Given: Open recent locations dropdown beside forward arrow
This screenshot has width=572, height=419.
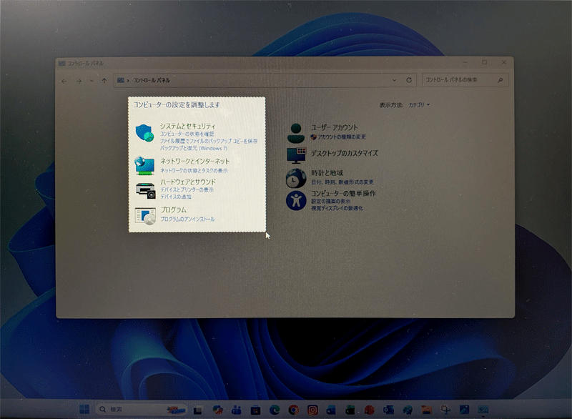Looking at the screenshot, I should pyautogui.click(x=91, y=81).
